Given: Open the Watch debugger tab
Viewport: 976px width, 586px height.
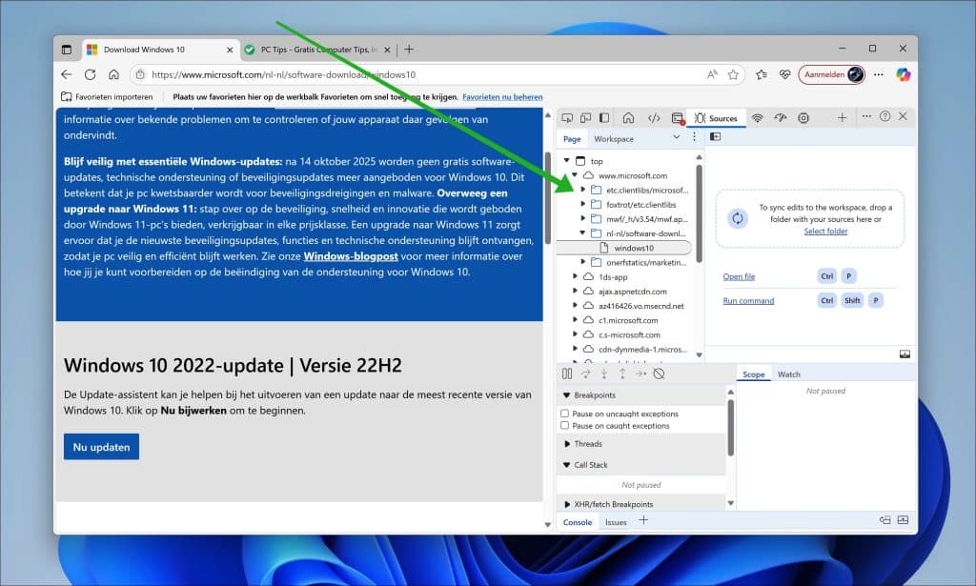Looking at the screenshot, I should (788, 374).
